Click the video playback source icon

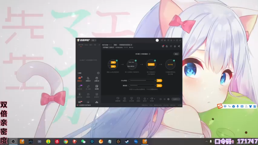pos(138,99)
